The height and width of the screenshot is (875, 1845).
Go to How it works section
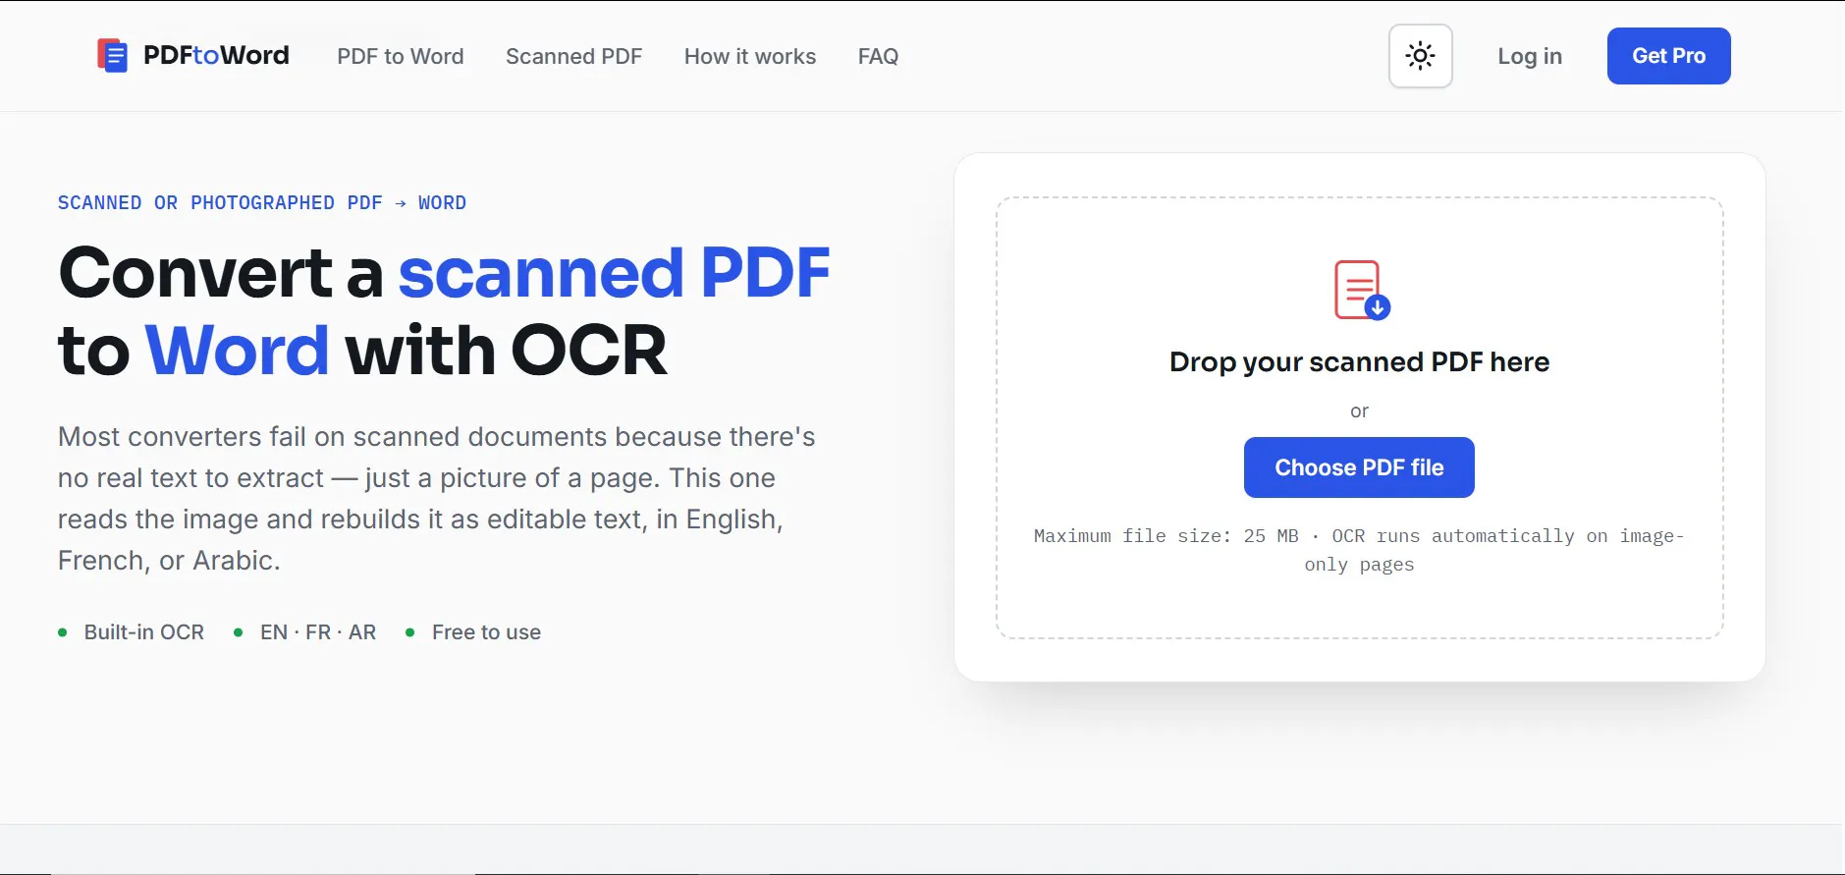click(x=750, y=56)
